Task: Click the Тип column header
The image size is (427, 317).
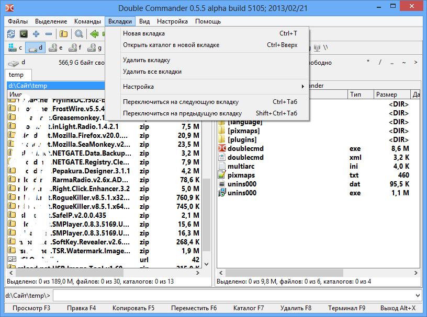Action: (361, 95)
